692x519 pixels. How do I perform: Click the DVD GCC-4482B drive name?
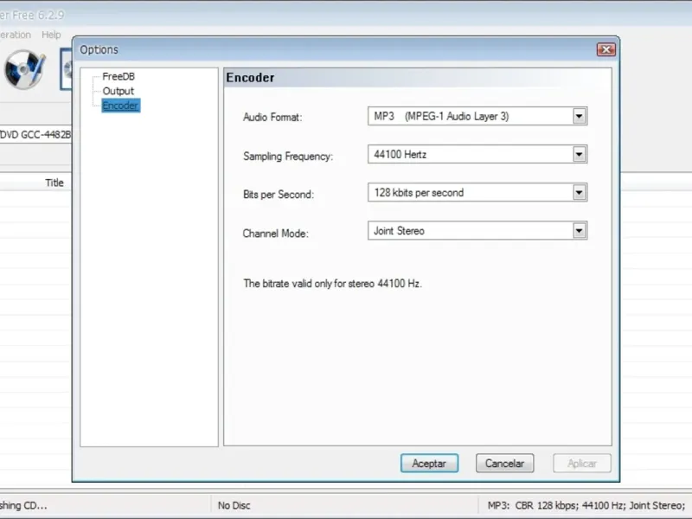coord(35,135)
